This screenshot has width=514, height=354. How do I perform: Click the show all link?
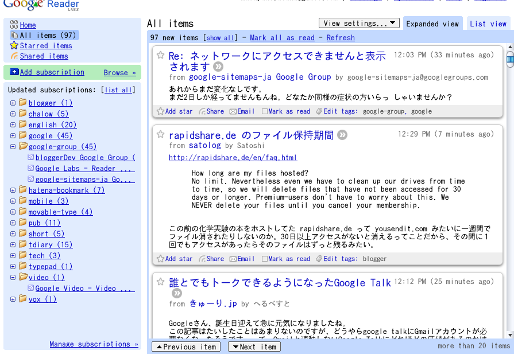[x=220, y=38]
